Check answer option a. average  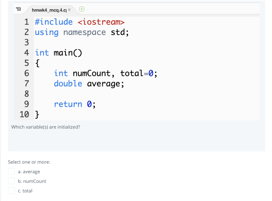point(11,171)
